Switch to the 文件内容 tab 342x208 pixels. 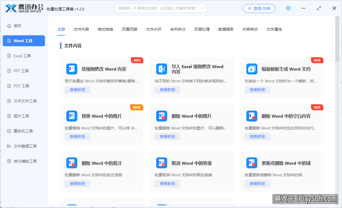coord(81,29)
